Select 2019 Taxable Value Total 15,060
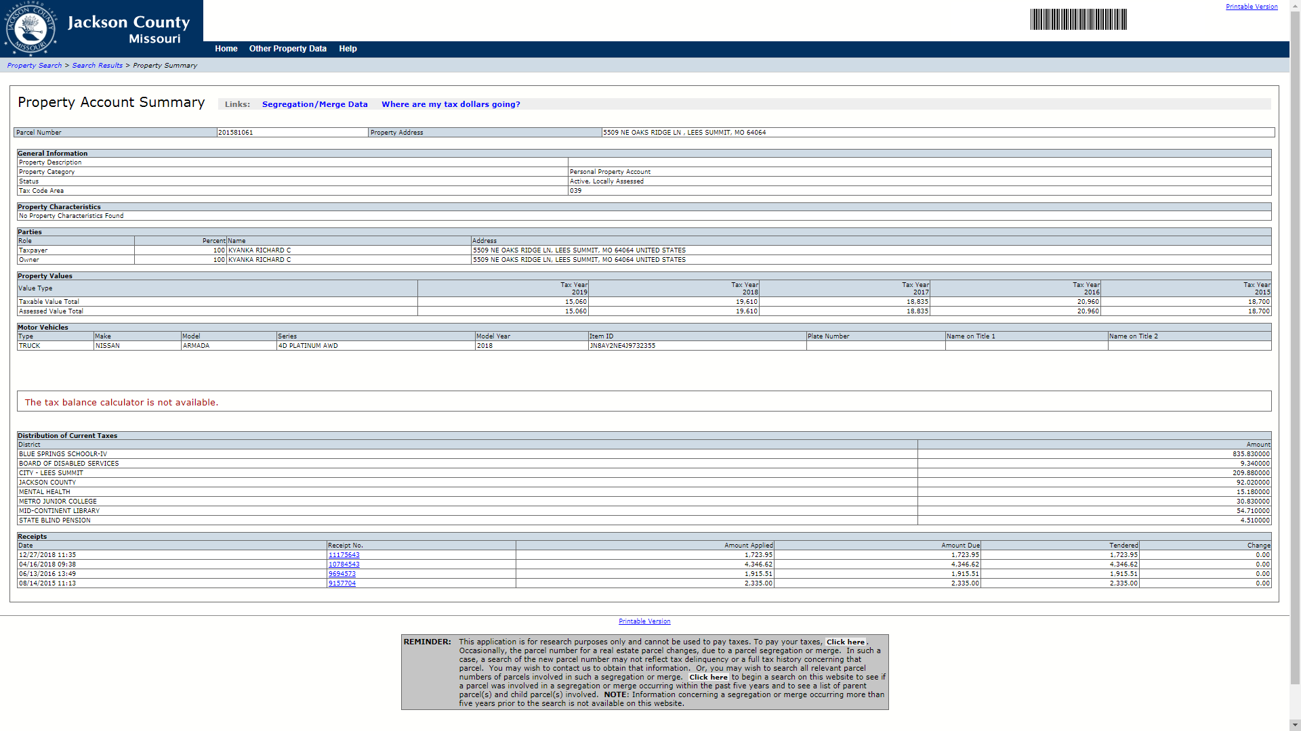The image size is (1301, 731). [x=576, y=302]
